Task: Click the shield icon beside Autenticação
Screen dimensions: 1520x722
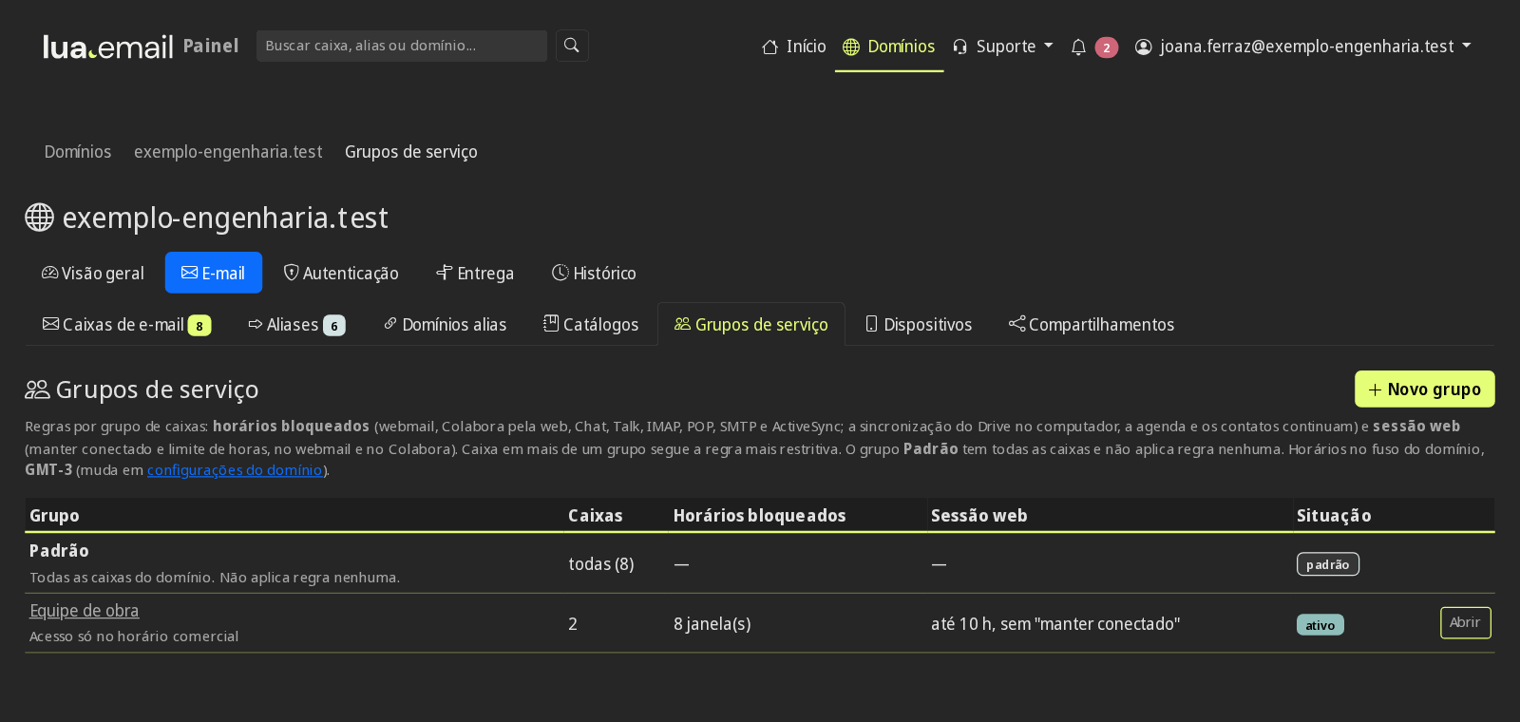Action: pos(292,273)
